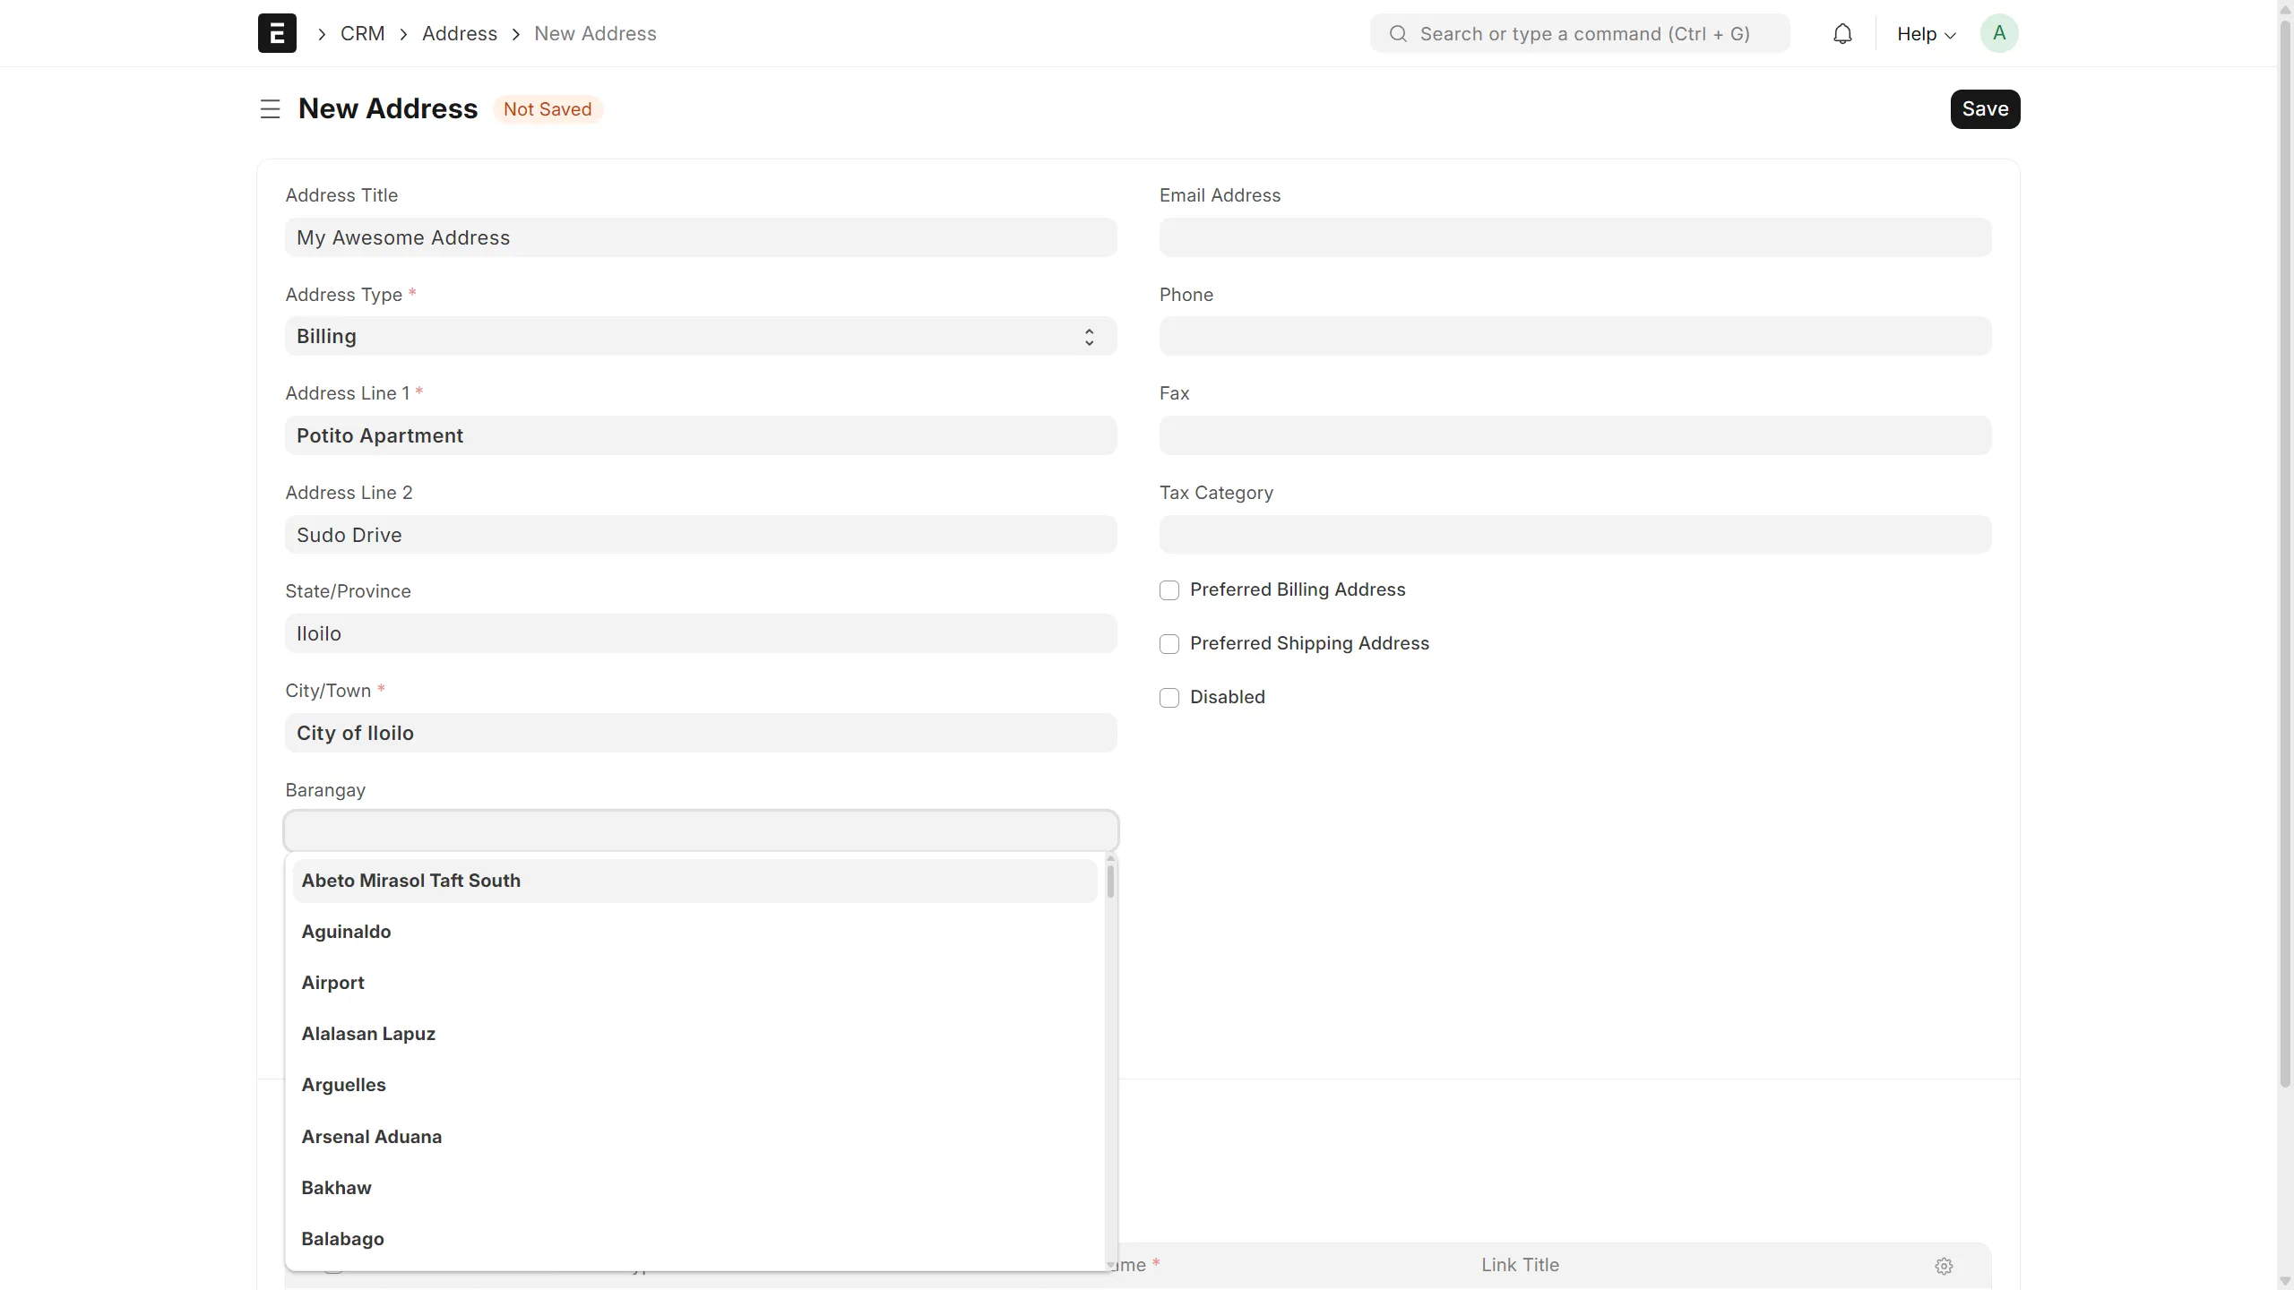This screenshot has width=2294, height=1290.
Task: Click the table settings gear icon
Action: point(1943,1266)
